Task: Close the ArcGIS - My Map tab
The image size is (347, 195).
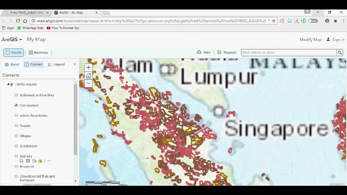Action: pos(97,13)
